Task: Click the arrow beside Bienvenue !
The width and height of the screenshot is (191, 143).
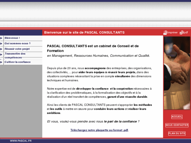Action: coord(1,38)
